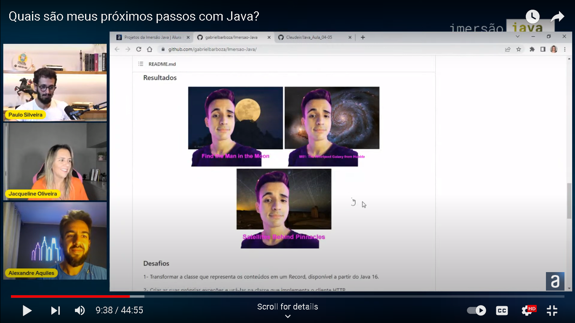575x323 pixels.
Task: Close the Cleudeir/Java_Aula_04-05 tab
Action: tap(350, 37)
